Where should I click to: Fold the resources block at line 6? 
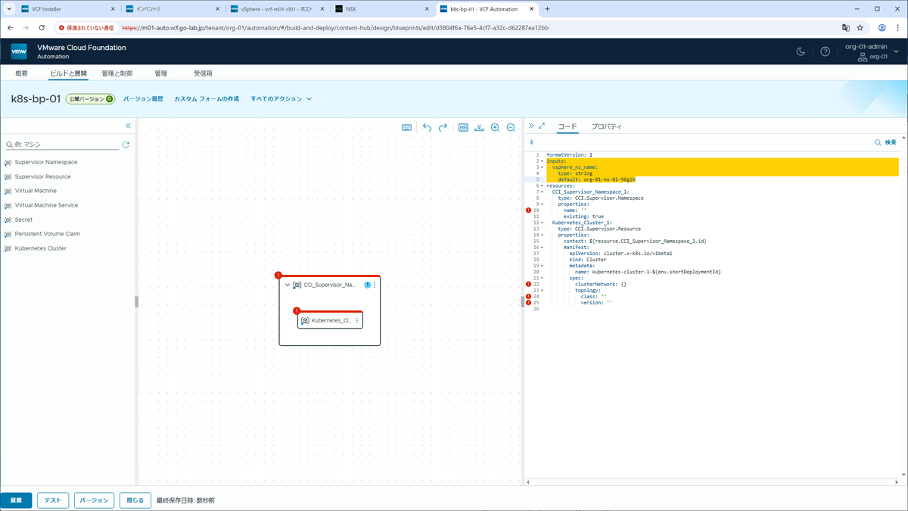point(542,185)
